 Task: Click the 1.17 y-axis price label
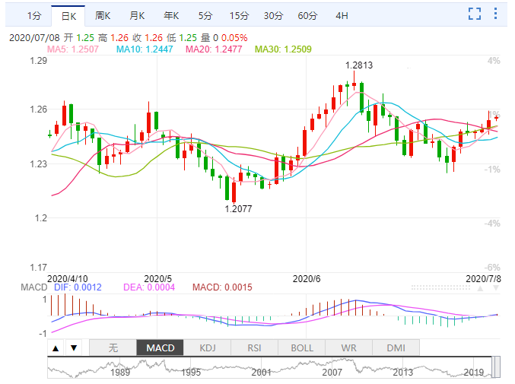tap(39, 268)
